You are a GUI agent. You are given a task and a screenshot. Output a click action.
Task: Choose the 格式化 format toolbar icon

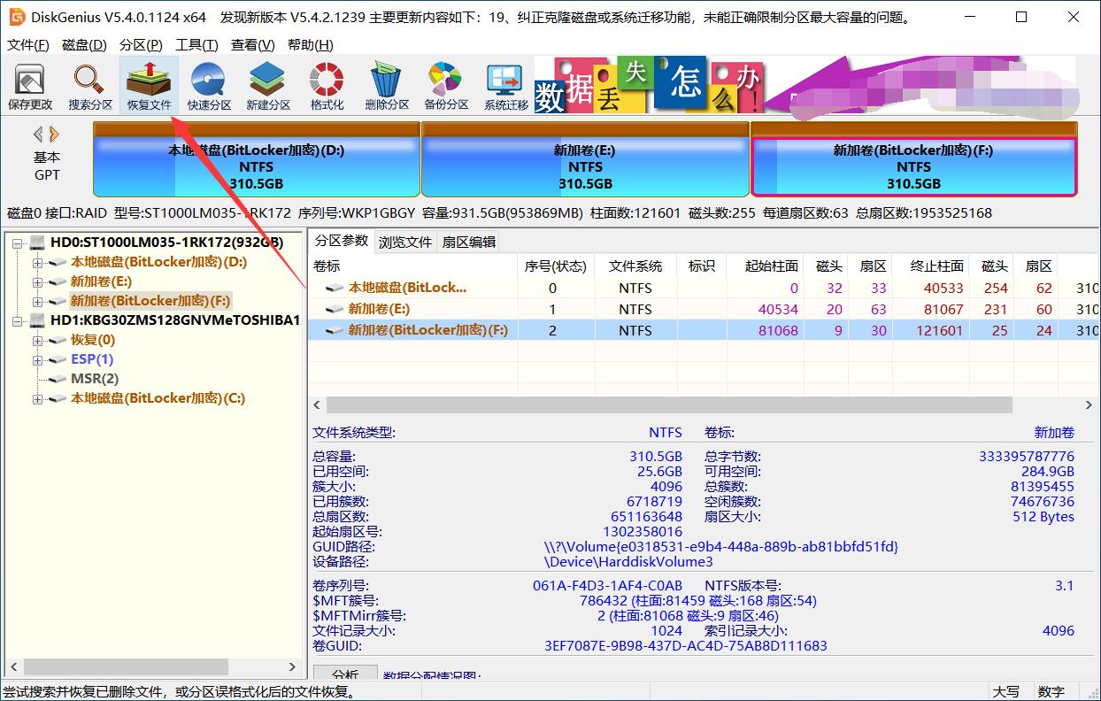point(327,87)
